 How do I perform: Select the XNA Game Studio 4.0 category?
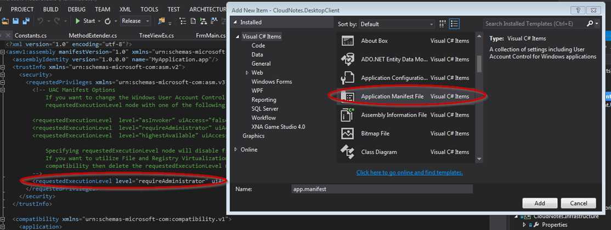278,127
